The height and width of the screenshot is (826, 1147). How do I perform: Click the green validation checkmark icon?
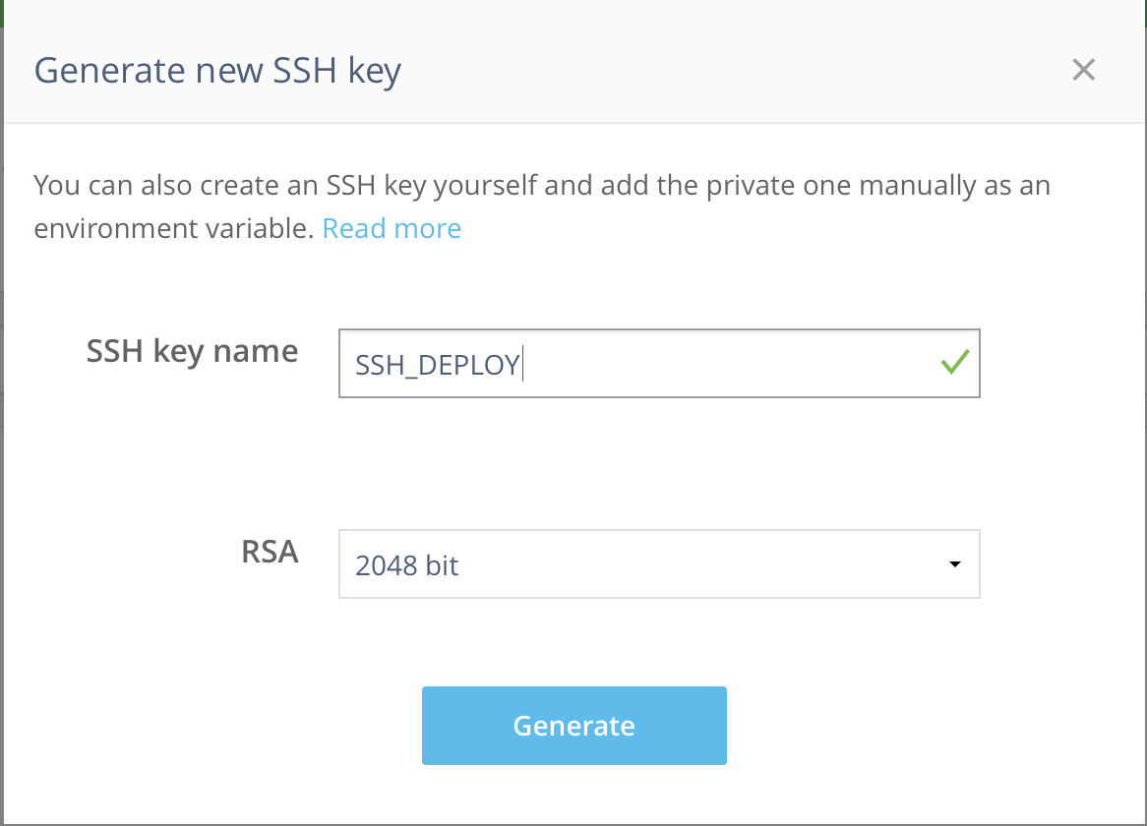tap(954, 363)
